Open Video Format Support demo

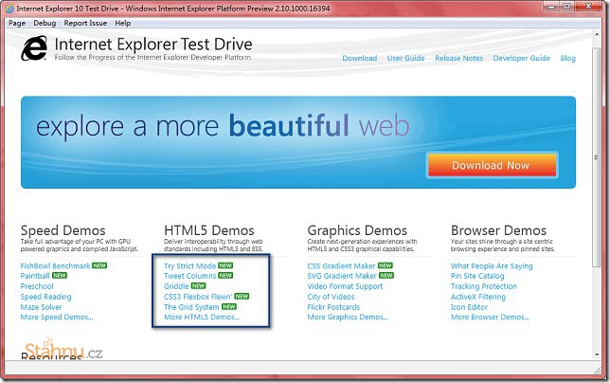345,286
